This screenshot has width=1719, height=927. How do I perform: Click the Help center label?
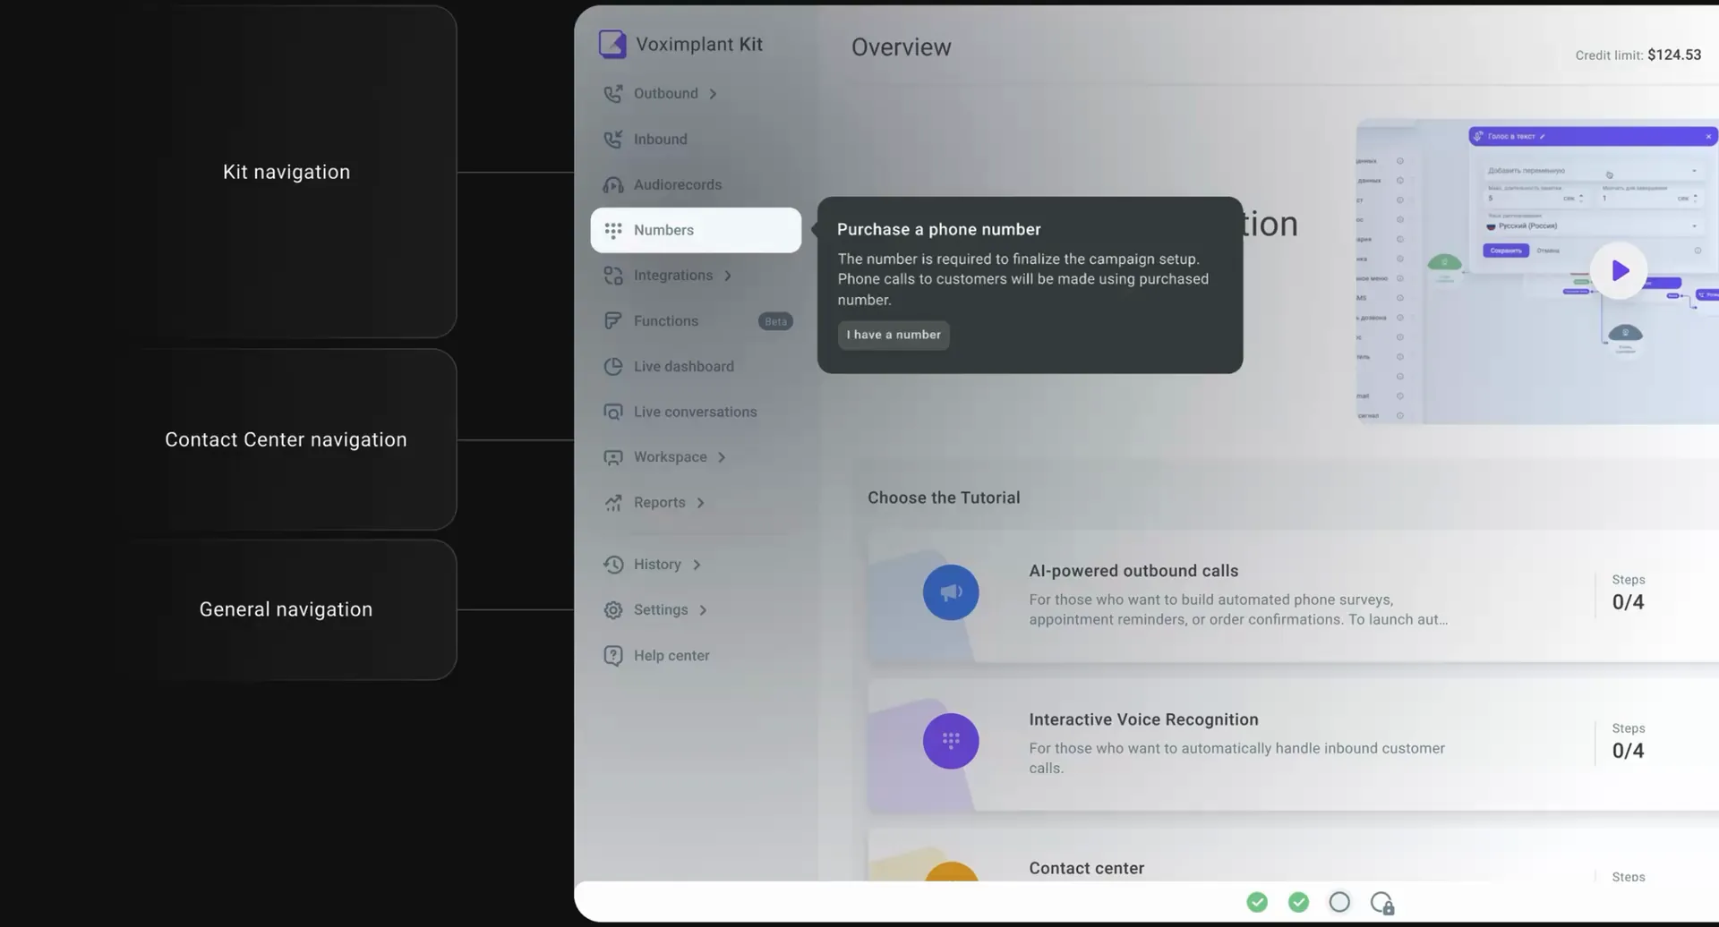point(671,656)
